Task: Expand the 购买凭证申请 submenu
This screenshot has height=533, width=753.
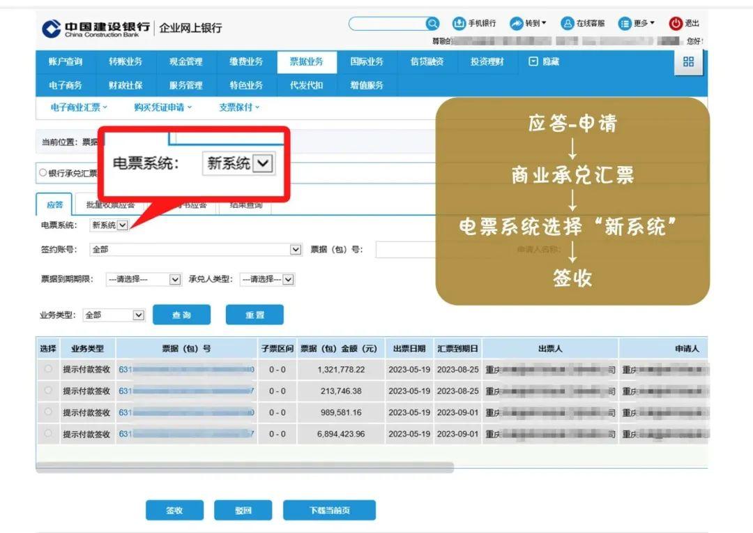Action: 162,107
